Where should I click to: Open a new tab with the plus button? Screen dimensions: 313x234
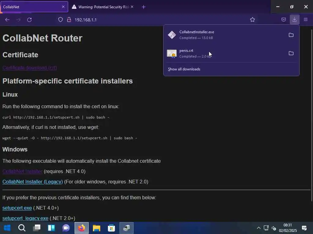[144, 7]
